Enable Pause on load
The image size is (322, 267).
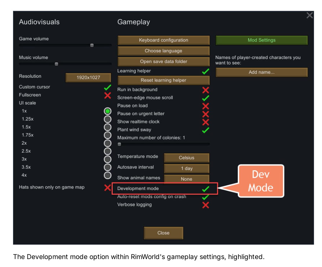point(205,106)
